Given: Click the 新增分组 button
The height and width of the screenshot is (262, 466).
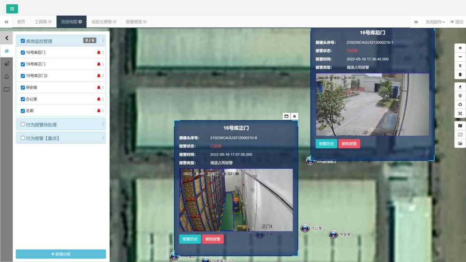Looking at the screenshot, I should (61, 254).
